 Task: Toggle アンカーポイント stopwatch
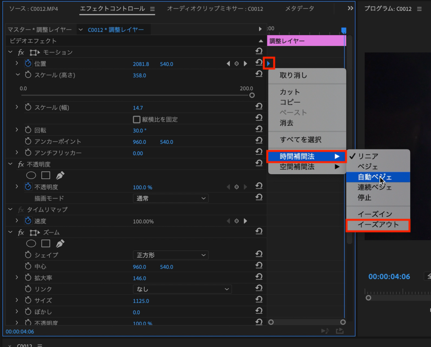(x=28, y=141)
